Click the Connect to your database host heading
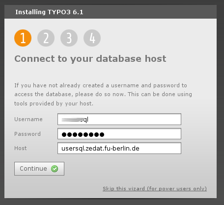Viewport: 224px width, 205px height. 90,58
